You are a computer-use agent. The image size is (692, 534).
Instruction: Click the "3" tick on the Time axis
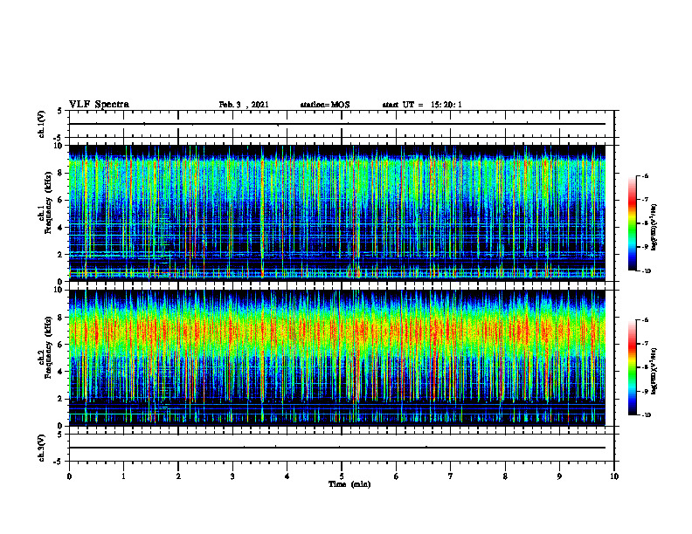tap(232, 476)
